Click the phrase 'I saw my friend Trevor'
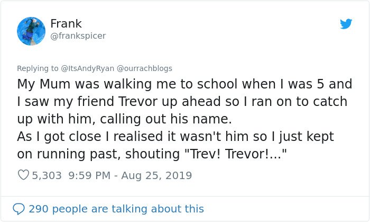The image size is (370, 222). click(x=87, y=102)
